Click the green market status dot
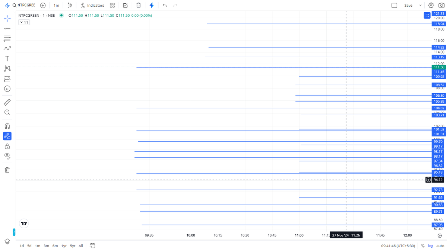The image size is (447, 251). (61, 15)
